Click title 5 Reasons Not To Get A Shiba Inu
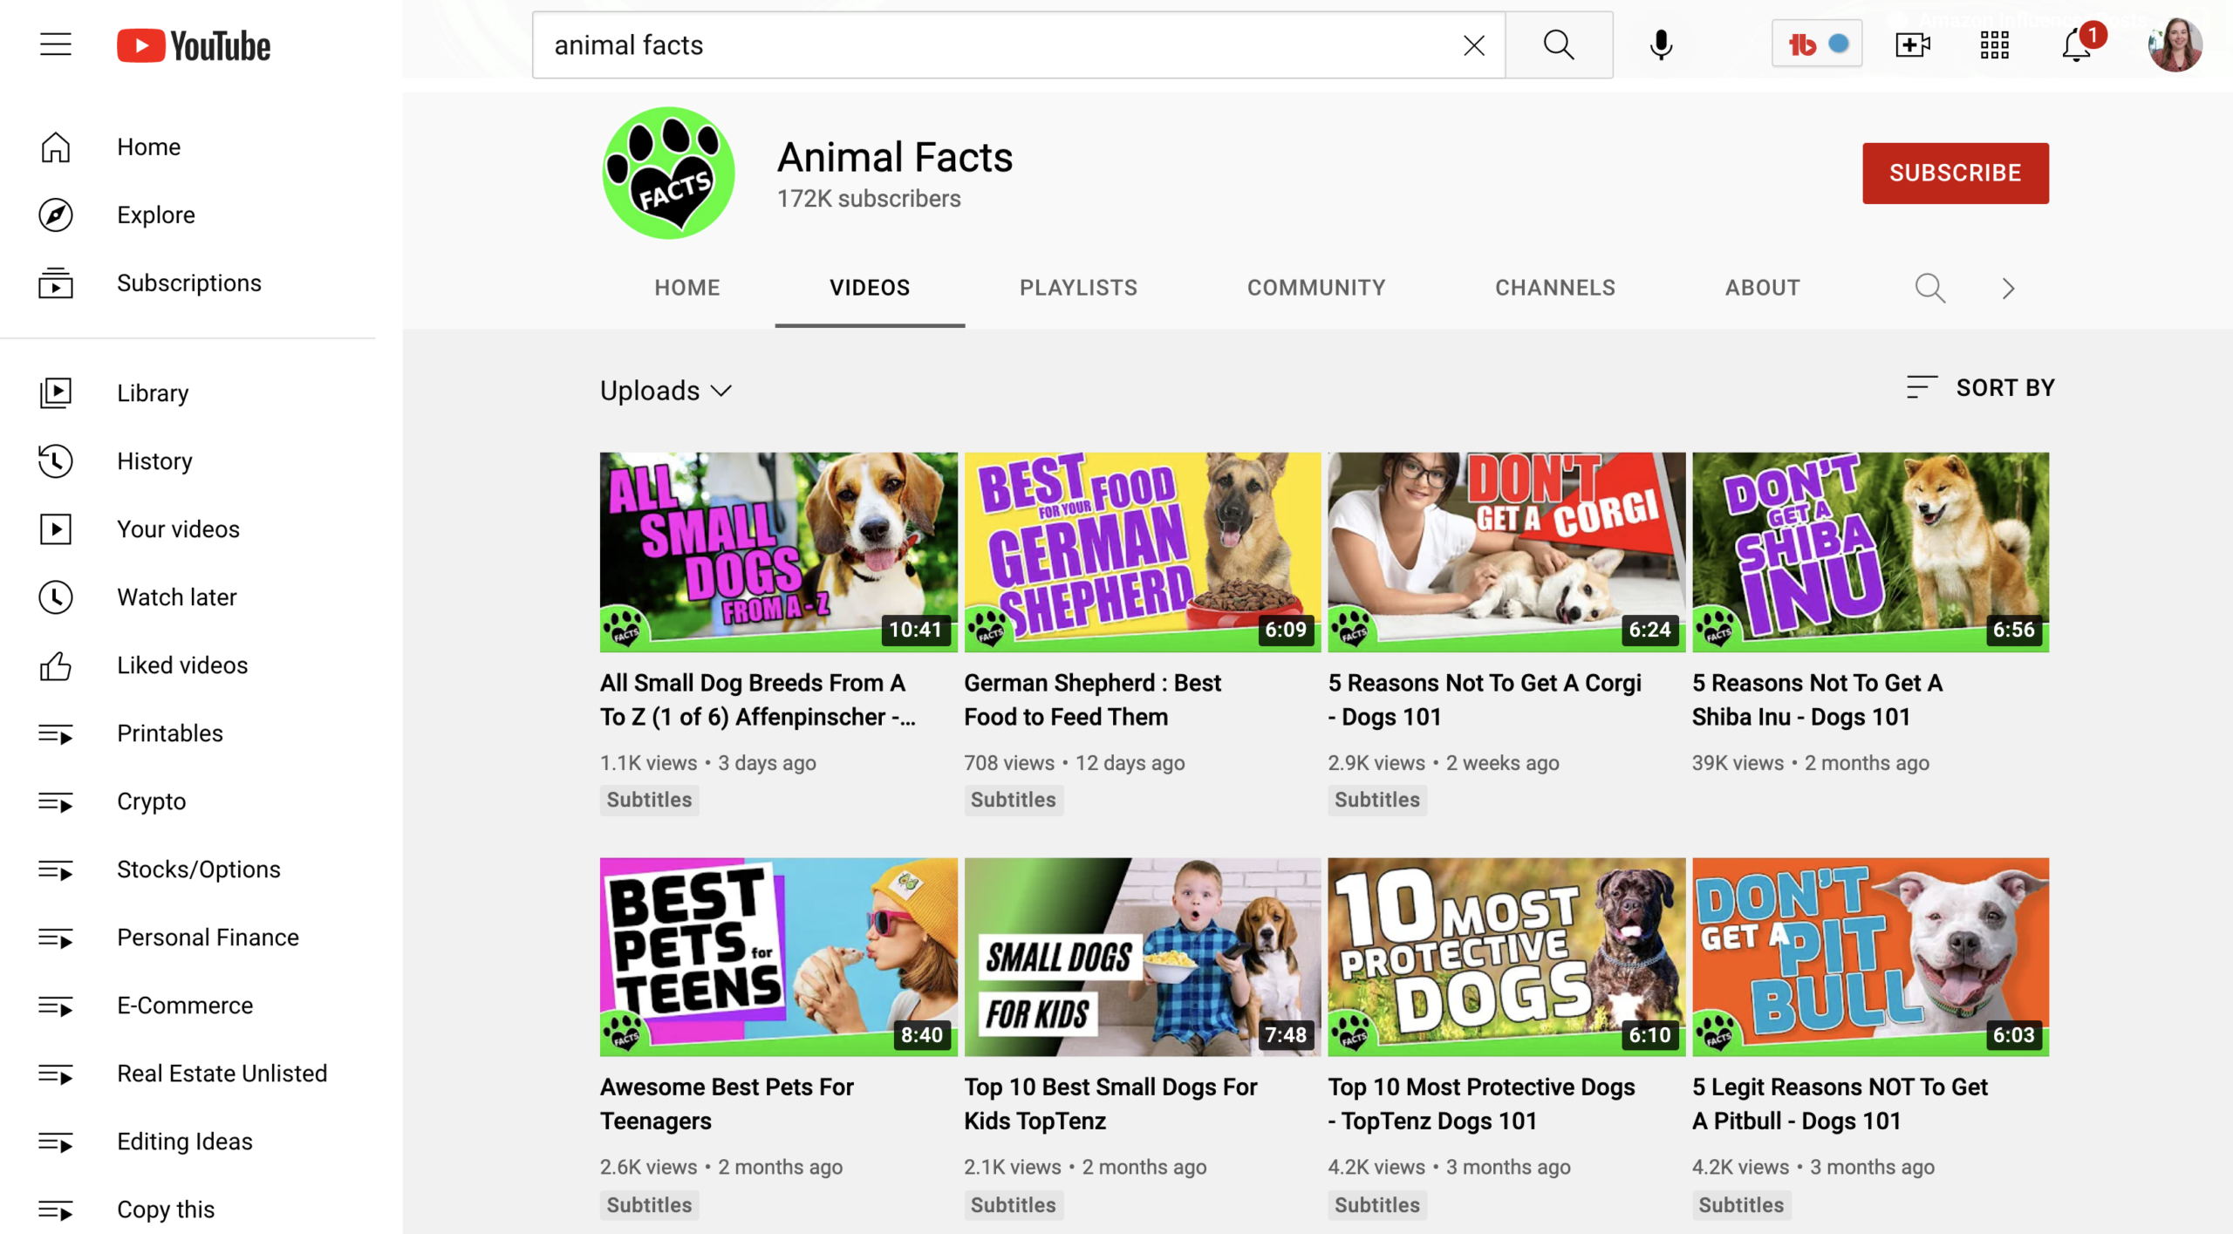 (x=1817, y=699)
